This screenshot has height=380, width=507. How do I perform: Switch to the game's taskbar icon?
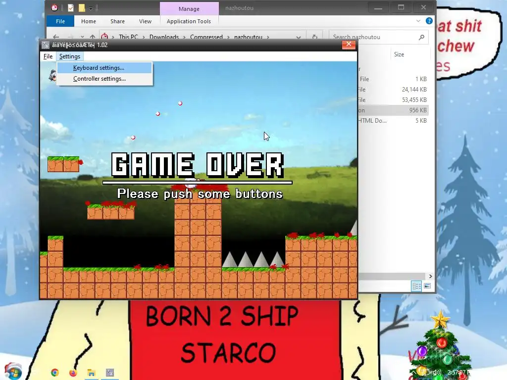click(110, 373)
